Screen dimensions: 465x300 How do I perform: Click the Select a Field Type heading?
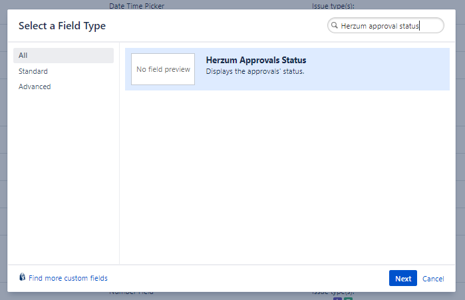[62, 26]
